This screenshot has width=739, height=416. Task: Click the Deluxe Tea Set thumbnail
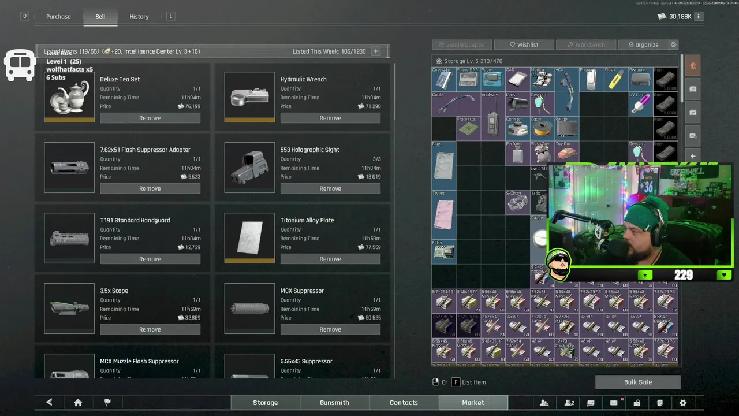tap(69, 97)
